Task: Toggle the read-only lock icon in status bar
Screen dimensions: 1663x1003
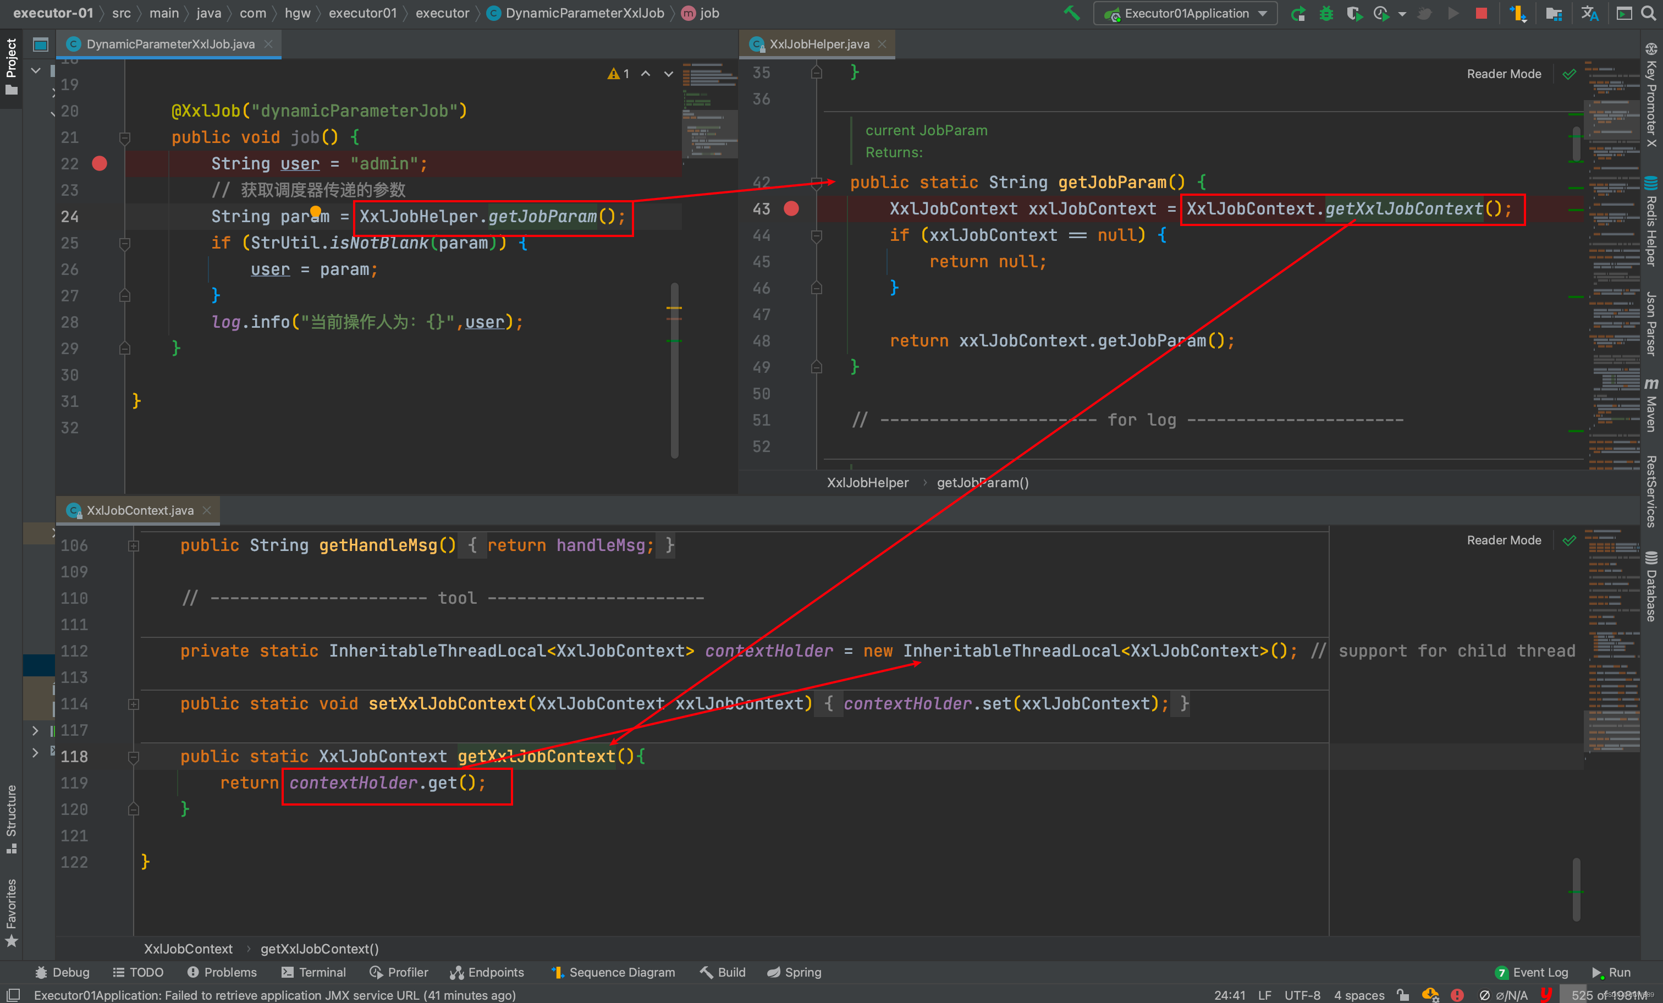Action: click(1404, 995)
